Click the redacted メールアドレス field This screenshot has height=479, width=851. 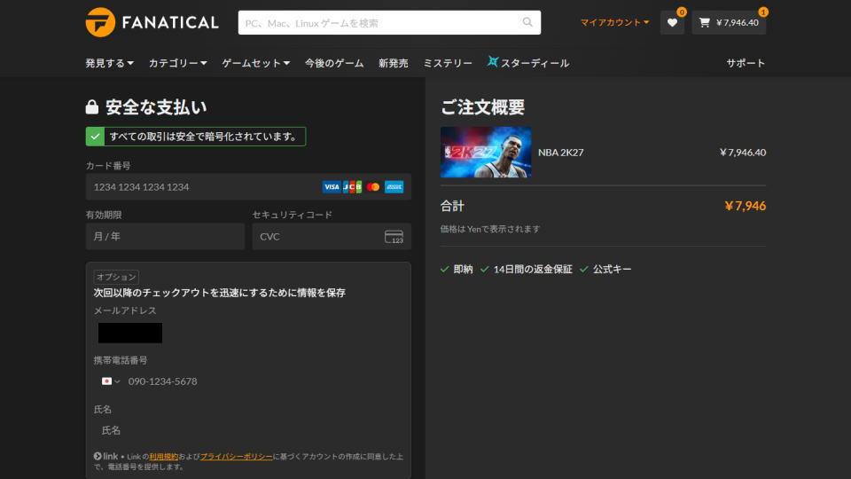click(130, 333)
